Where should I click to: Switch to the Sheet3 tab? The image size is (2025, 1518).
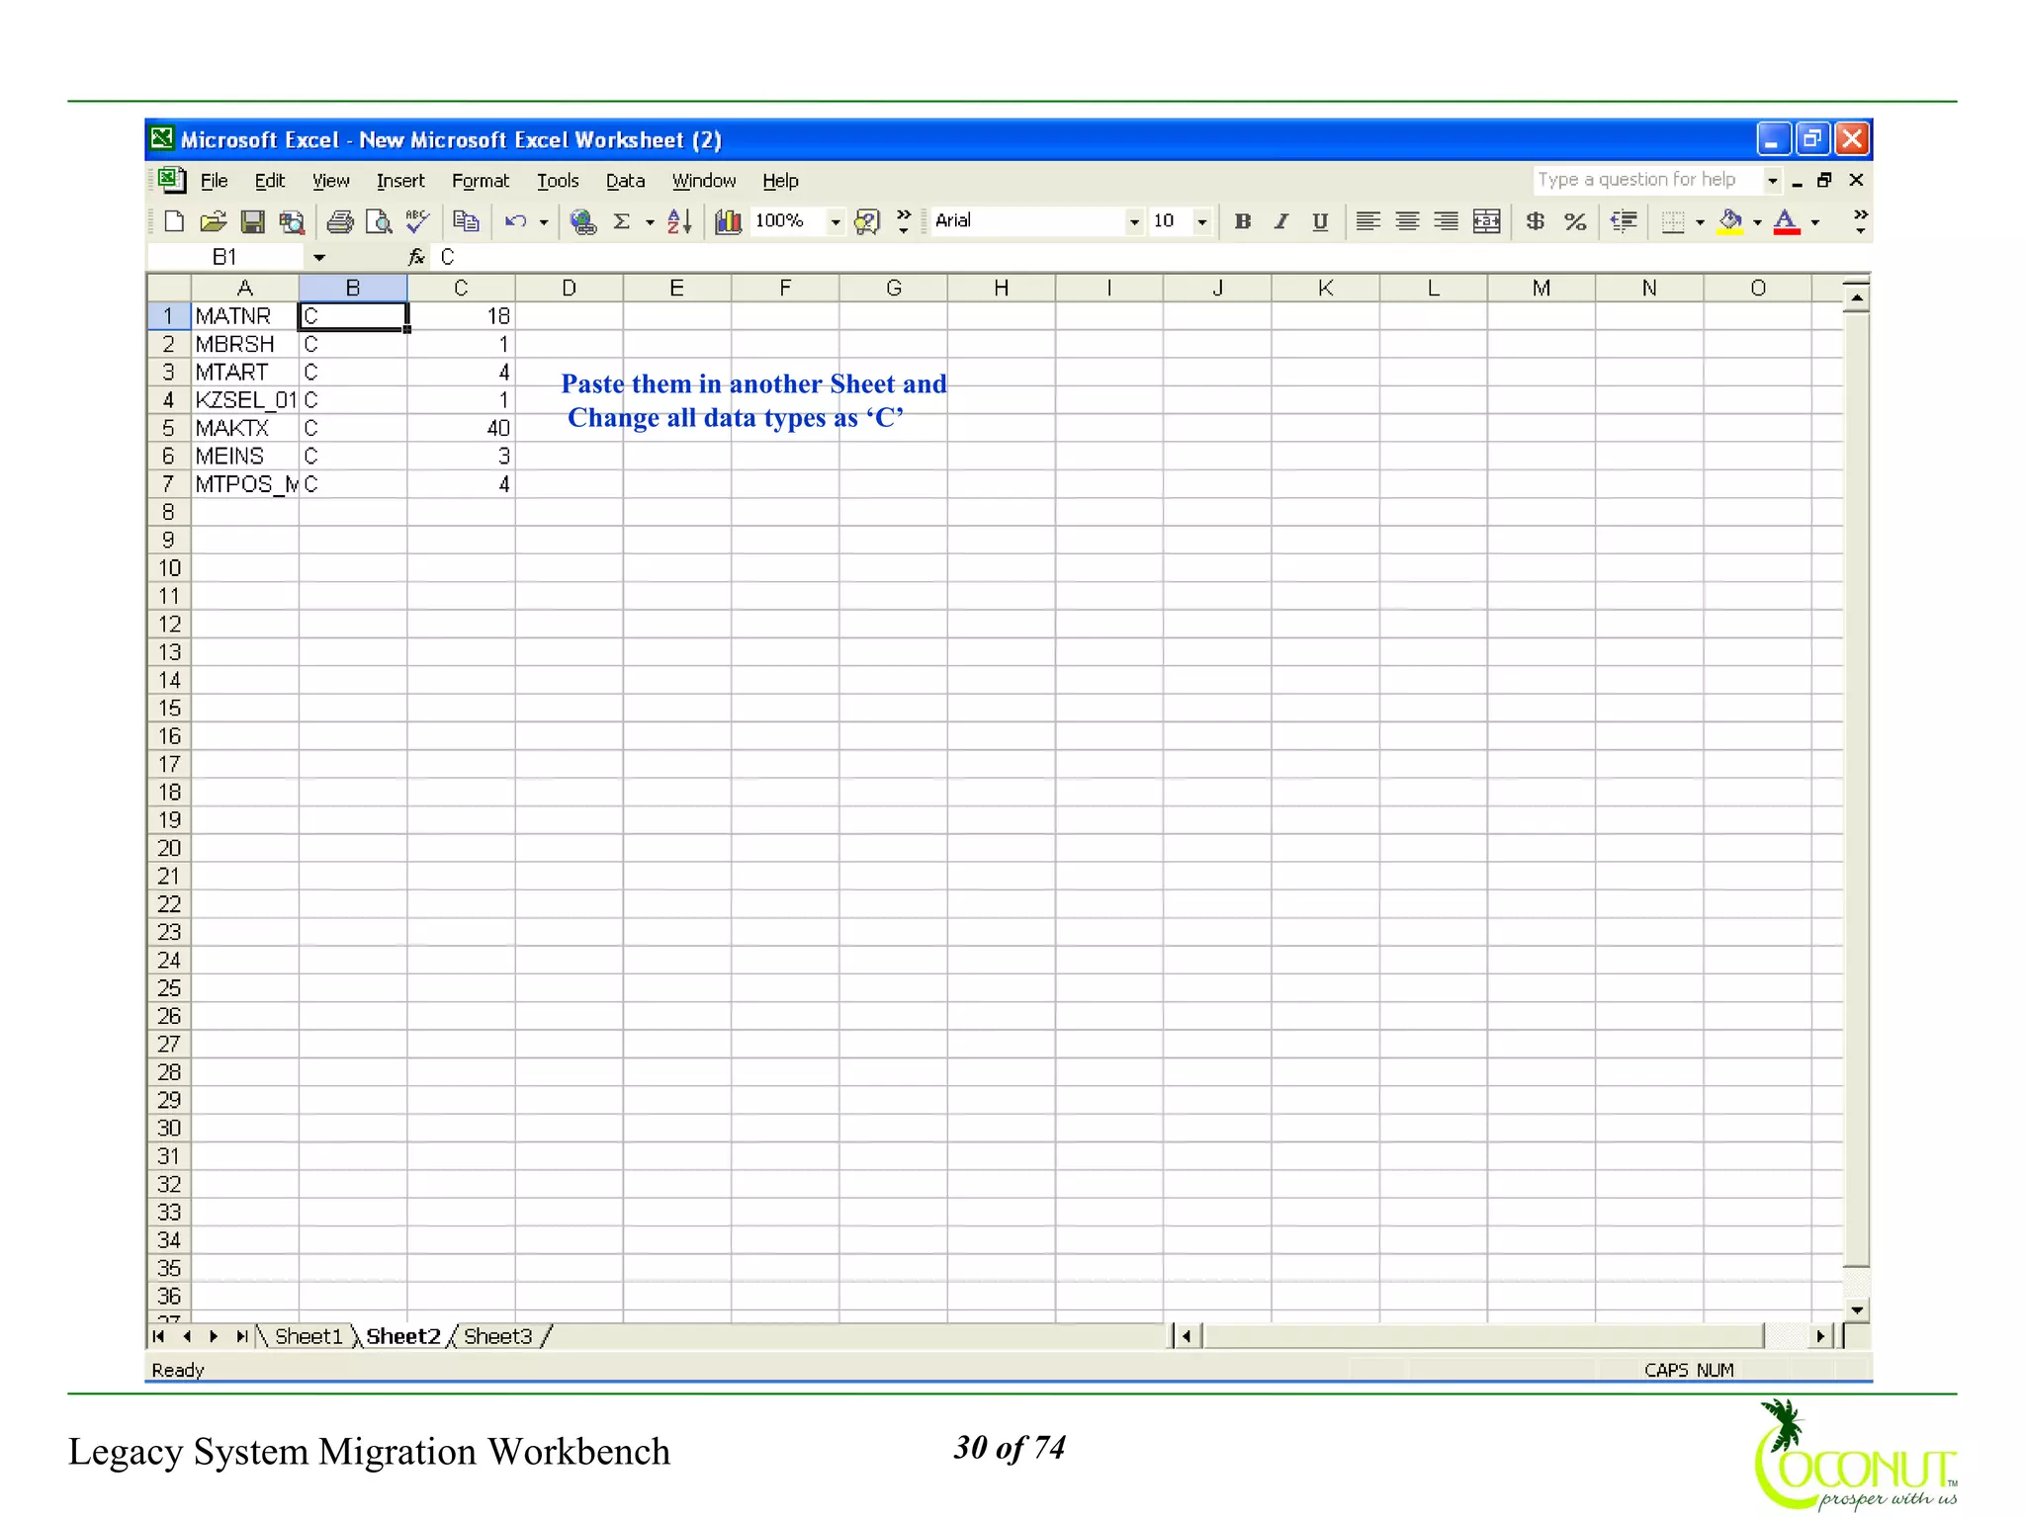click(498, 1336)
